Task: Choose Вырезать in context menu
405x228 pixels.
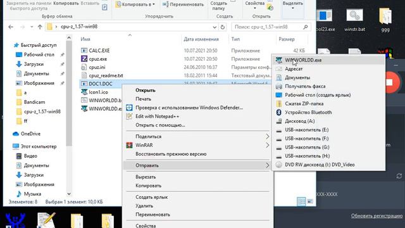Action: tap(146, 177)
